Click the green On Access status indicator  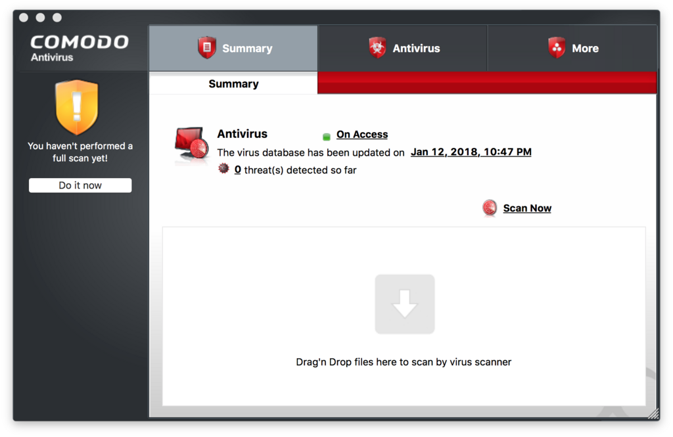pos(327,137)
